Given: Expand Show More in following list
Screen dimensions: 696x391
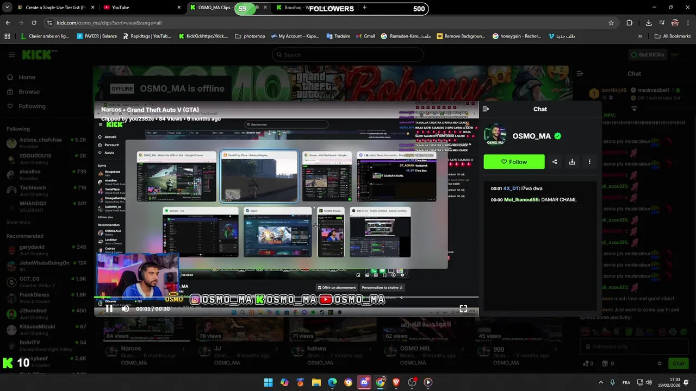Looking at the screenshot, I should (18, 222).
